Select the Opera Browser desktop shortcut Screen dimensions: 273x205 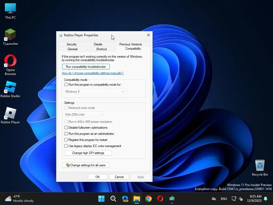pos(10,65)
